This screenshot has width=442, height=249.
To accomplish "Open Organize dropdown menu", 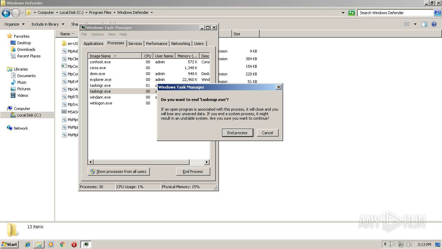I will (14, 24).
